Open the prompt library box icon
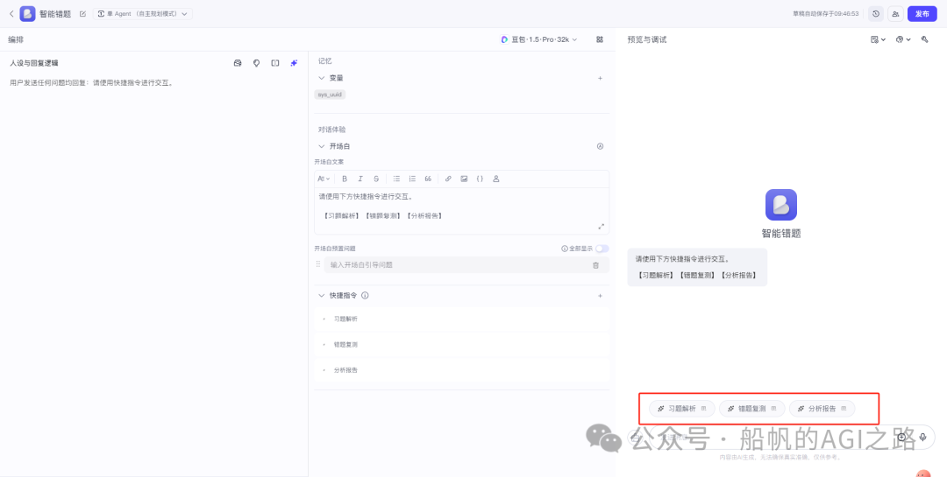Viewport: 947px width, 477px height. click(238, 63)
